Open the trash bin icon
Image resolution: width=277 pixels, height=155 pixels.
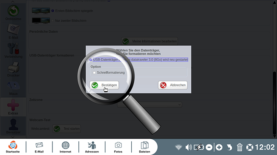tap(239, 147)
